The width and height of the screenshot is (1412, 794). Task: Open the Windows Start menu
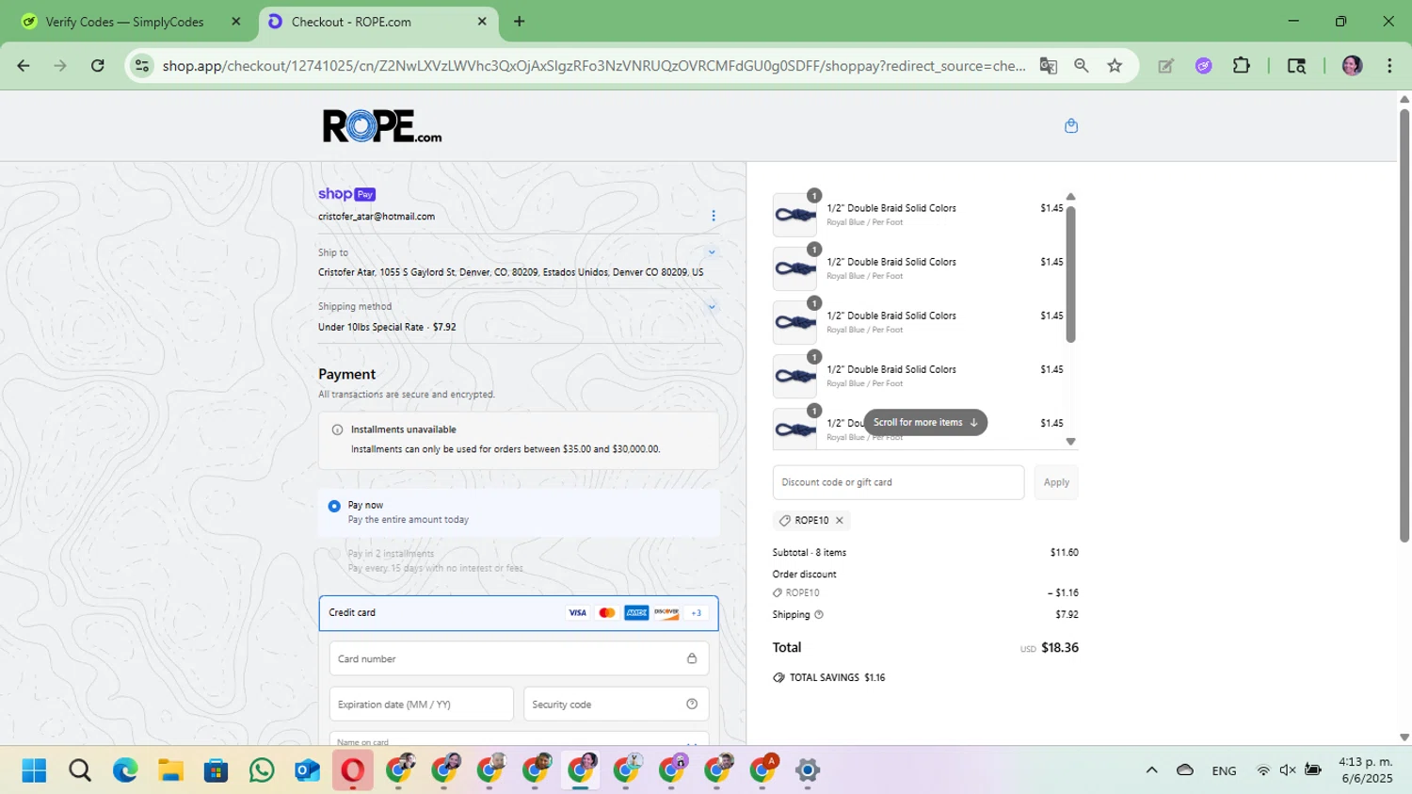(34, 770)
